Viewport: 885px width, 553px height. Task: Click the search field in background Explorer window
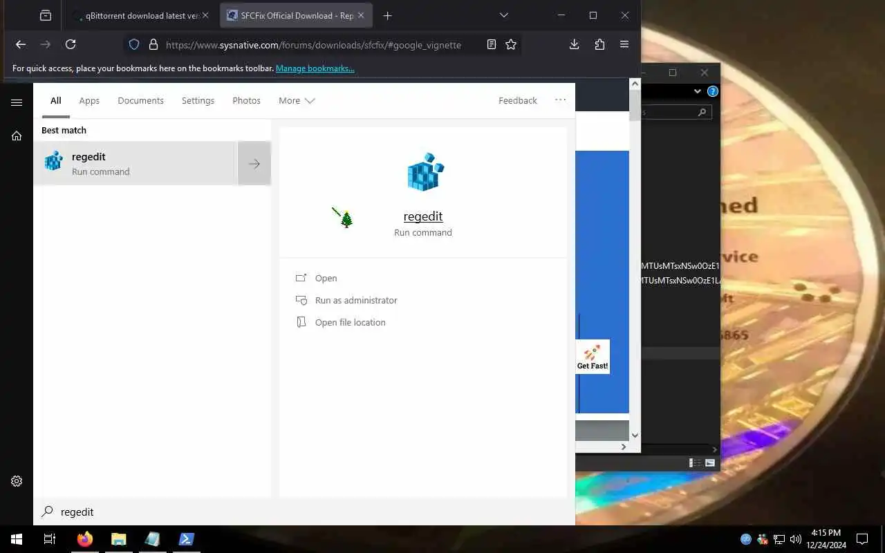pos(676,111)
